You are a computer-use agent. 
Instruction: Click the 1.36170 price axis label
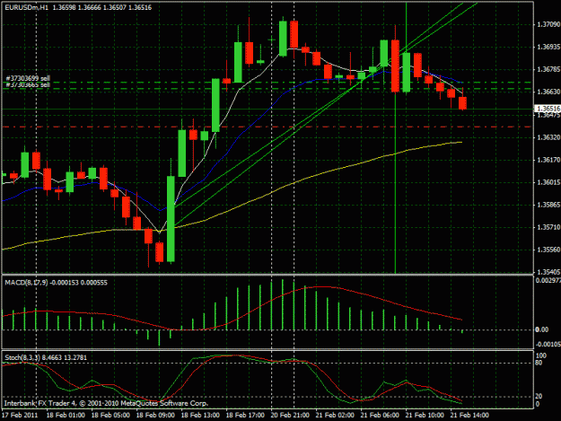point(548,160)
